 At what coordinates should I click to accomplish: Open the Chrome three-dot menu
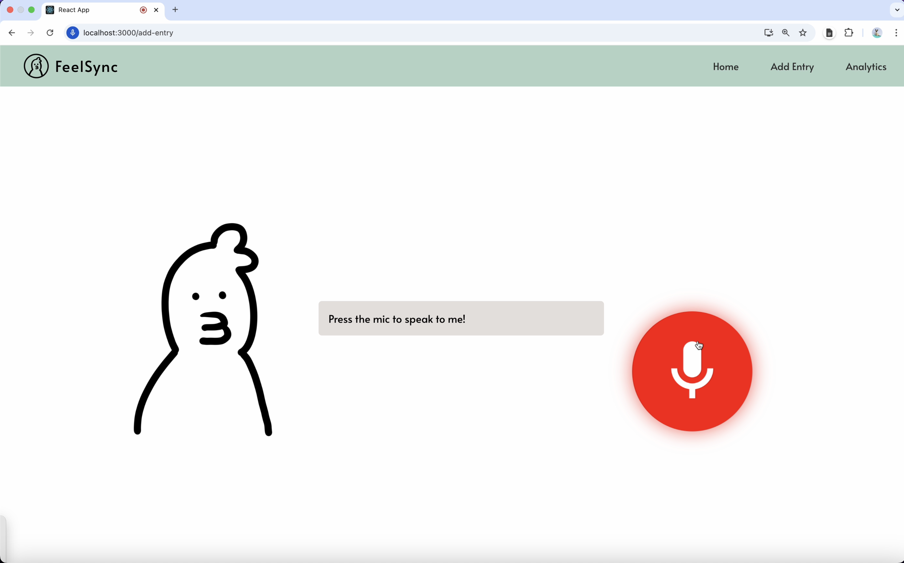point(896,33)
